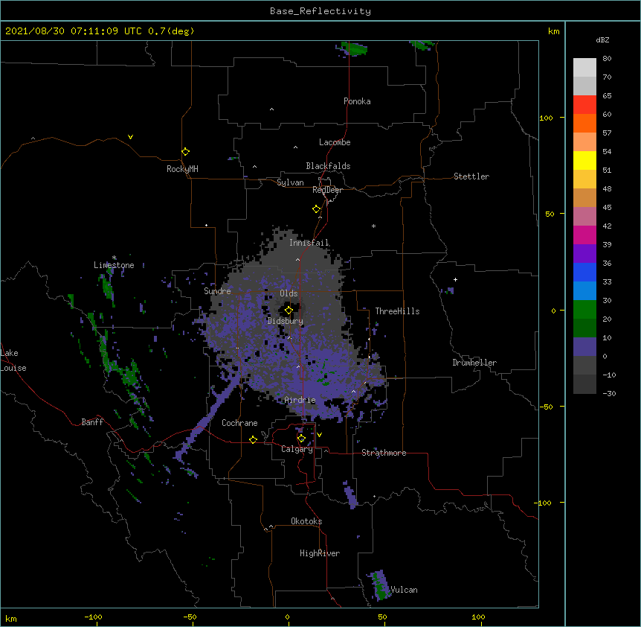641x627 pixels.
Task: Click the HighRiver label
Action: (x=320, y=553)
